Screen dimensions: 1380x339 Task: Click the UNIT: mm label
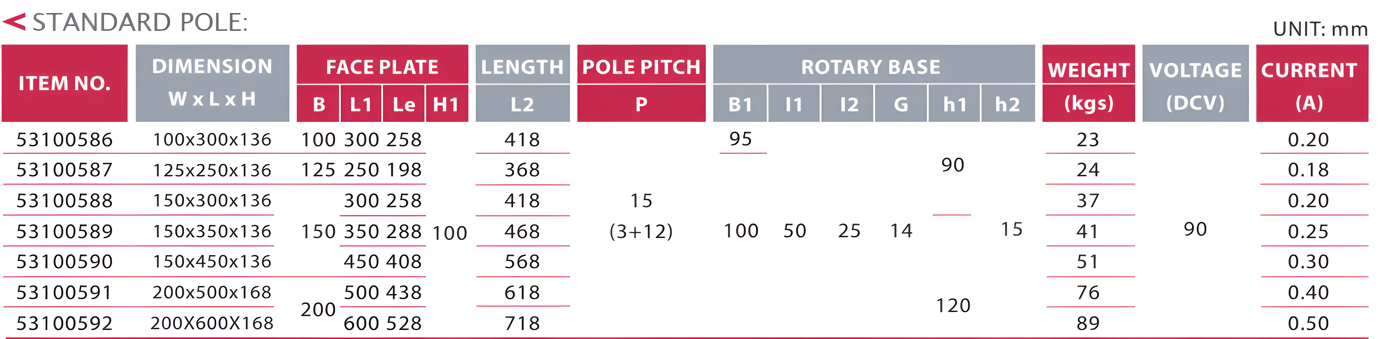(x=1320, y=29)
